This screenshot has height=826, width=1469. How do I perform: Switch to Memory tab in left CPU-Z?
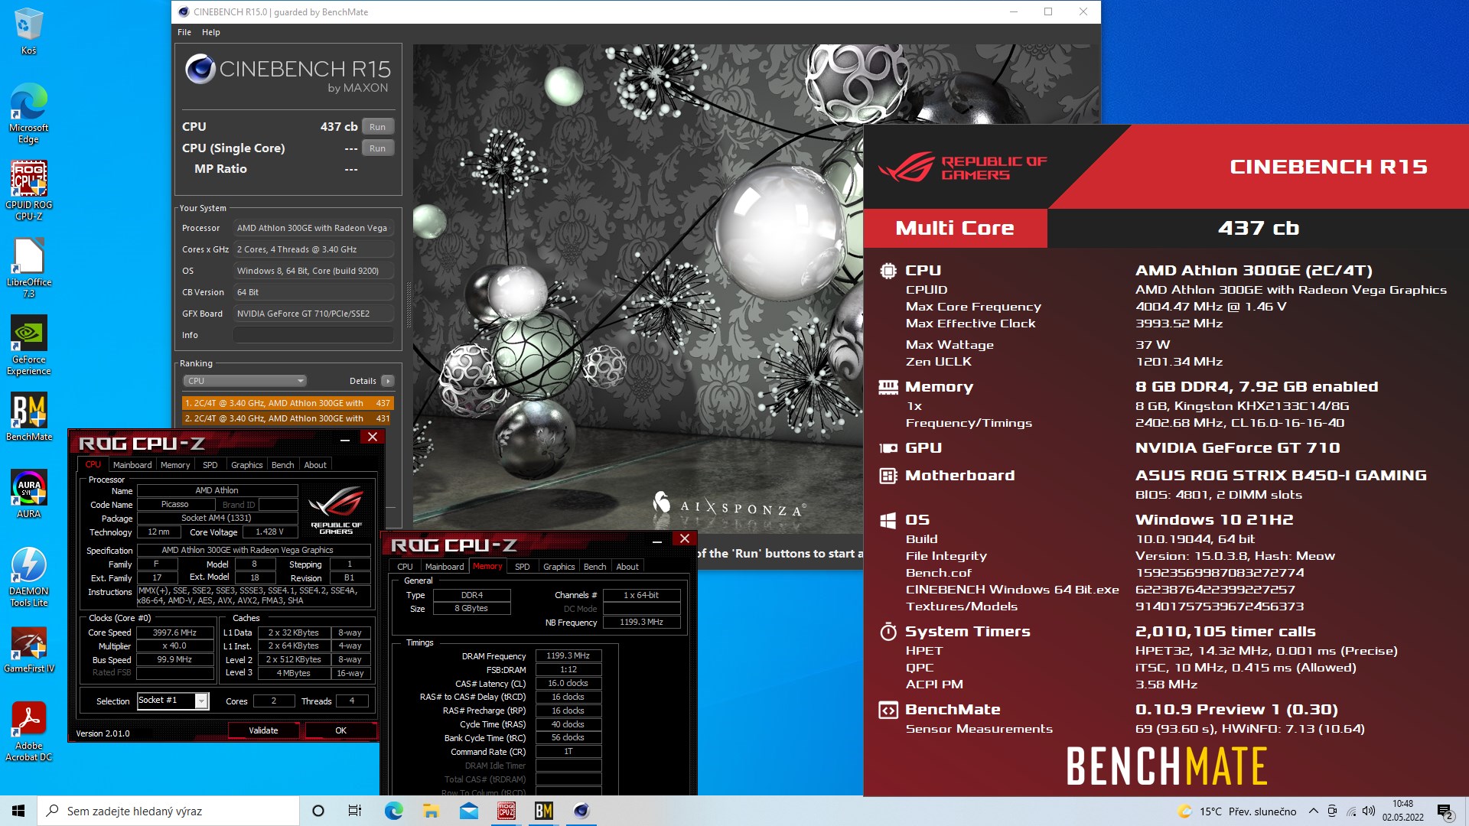[x=175, y=465]
